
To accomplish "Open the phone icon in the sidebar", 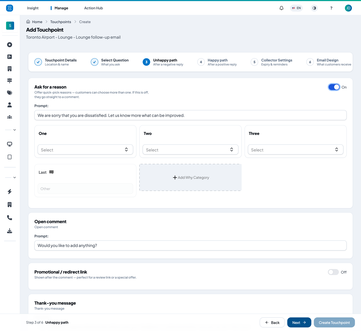I will click(x=10, y=218).
